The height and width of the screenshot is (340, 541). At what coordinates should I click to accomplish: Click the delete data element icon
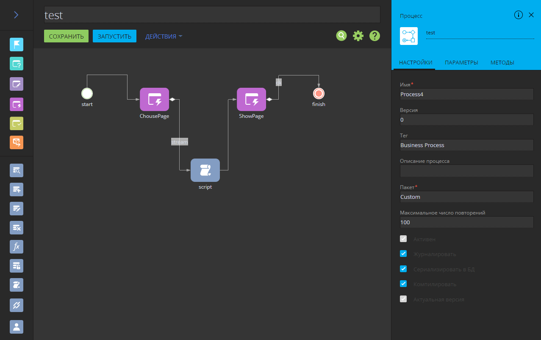17,228
